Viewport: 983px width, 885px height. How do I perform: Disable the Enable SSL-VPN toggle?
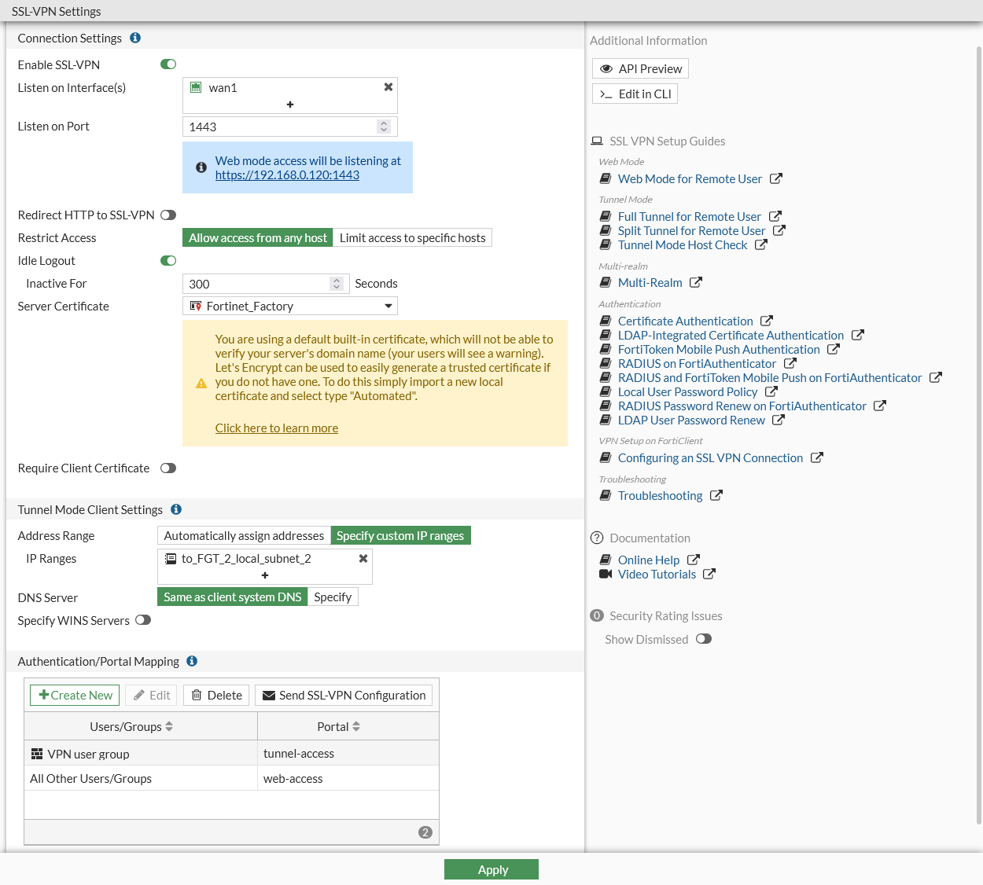pyautogui.click(x=168, y=64)
